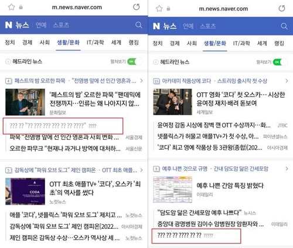Screen dimensions: 293x248
Task: Click the search icon in left screen header
Action: tap(139, 25)
